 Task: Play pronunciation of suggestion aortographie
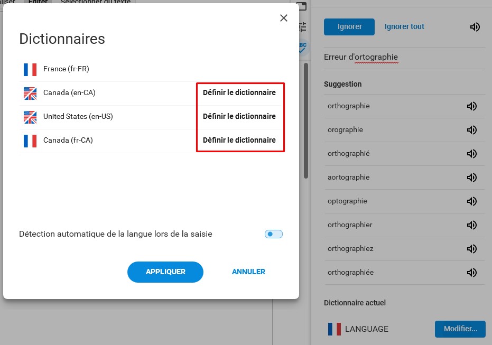click(471, 178)
